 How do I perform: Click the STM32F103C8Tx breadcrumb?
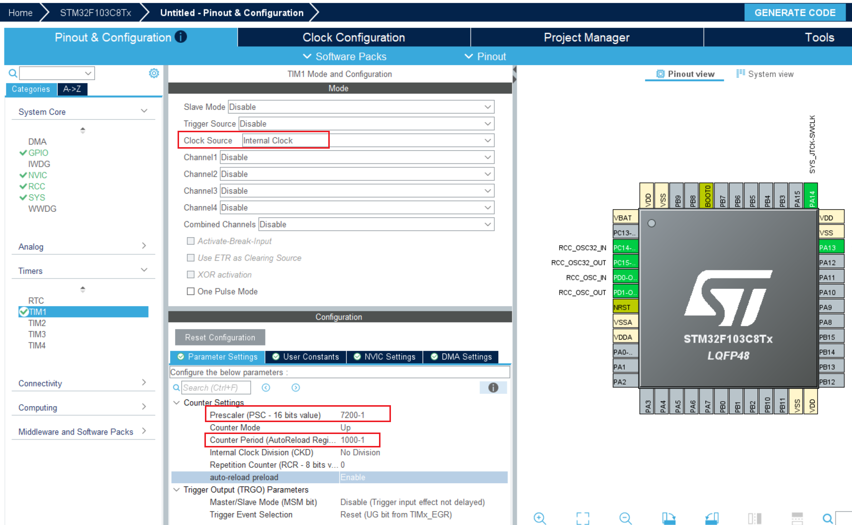click(95, 12)
